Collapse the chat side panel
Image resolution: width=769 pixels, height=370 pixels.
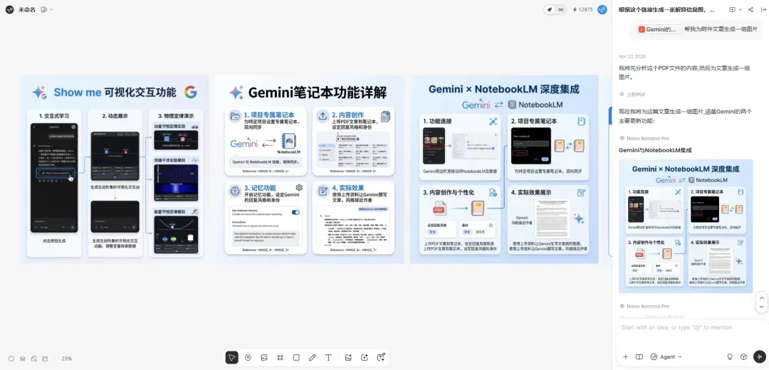point(763,9)
